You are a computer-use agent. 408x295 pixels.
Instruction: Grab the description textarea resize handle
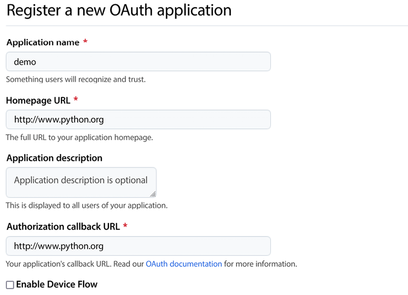click(x=153, y=194)
